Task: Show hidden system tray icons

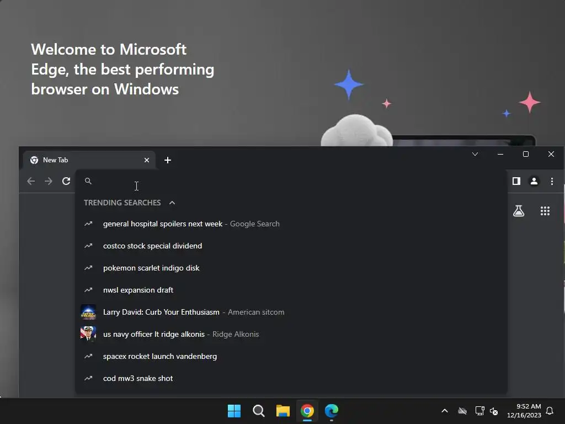Action: (x=445, y=411)
